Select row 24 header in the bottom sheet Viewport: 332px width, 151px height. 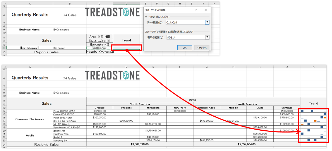(4, 144)
